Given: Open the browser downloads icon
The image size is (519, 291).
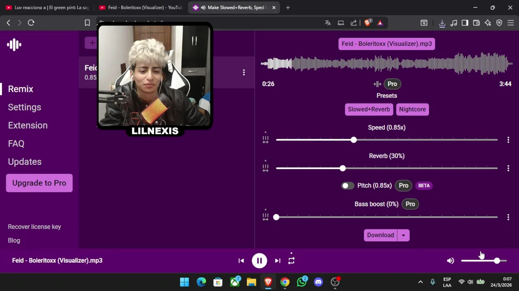Looking at the screenshot, I should tap(442, 23).
